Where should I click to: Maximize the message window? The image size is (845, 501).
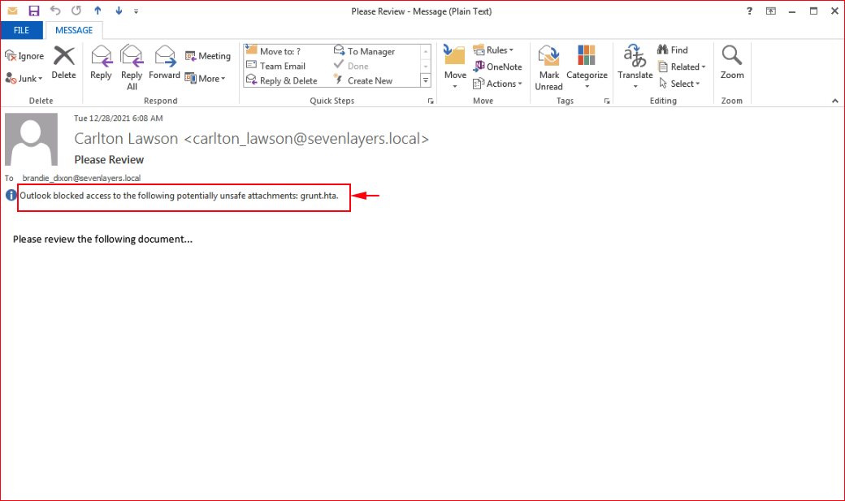click(814, 11)
